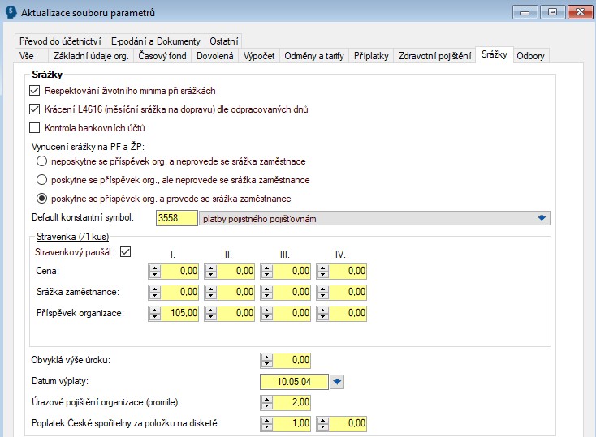Uncheck Krácení L4616 měsíční srážka na dopravu
Viewport: 596px width, 437px height.
click(x=35, y=109)
